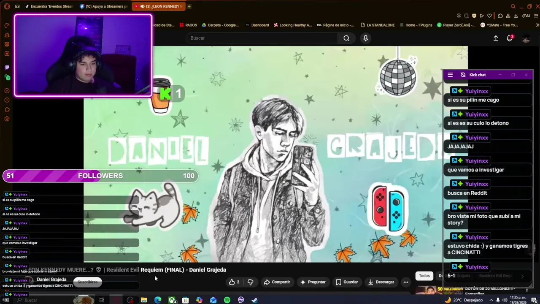Click the browser downloads arrow icon

(516, 16)
